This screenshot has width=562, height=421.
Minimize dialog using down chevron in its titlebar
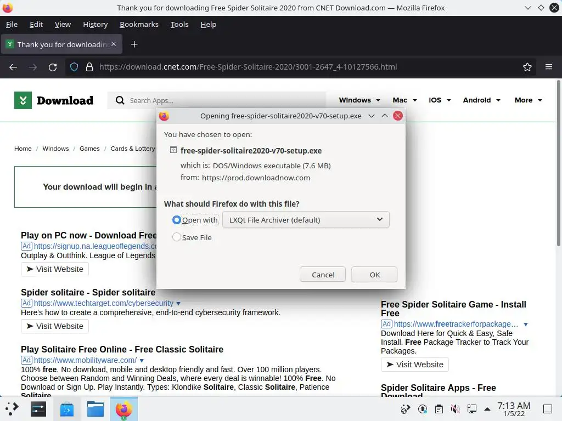[372, 116]
